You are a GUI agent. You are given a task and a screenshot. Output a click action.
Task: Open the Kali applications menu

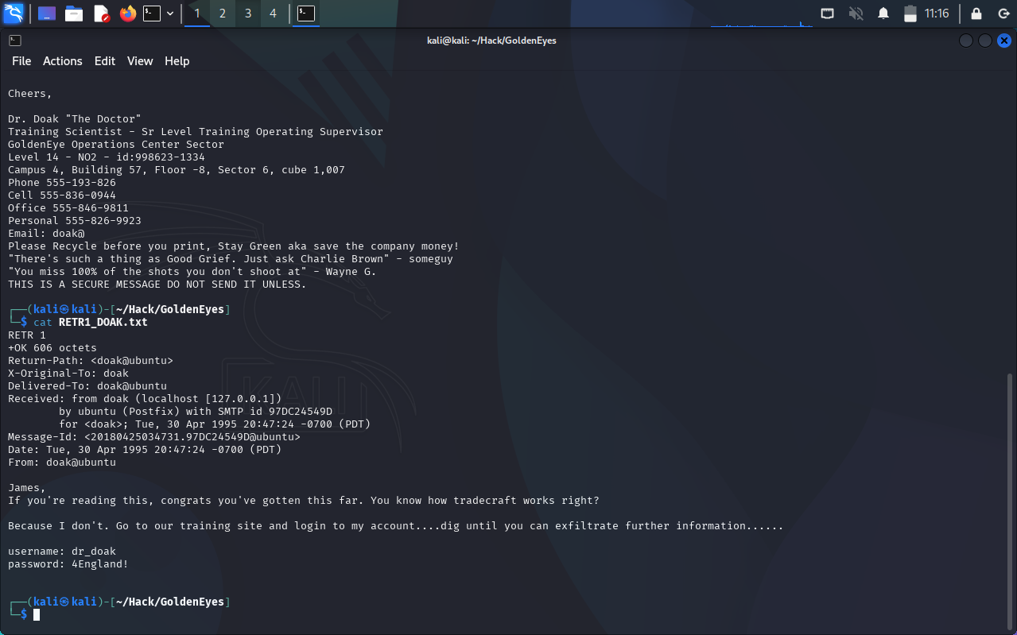click(14, 13)
